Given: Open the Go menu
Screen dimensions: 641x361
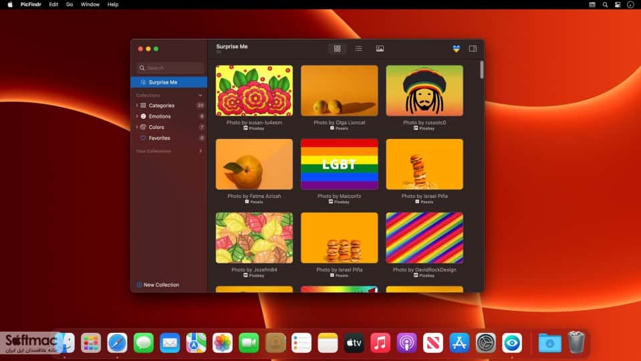Looking at the screenshot, I should tap(70, 5).
